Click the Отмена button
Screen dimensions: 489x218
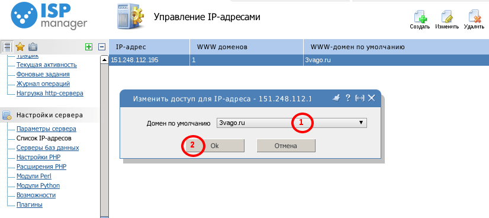click(x=286, y=146)
